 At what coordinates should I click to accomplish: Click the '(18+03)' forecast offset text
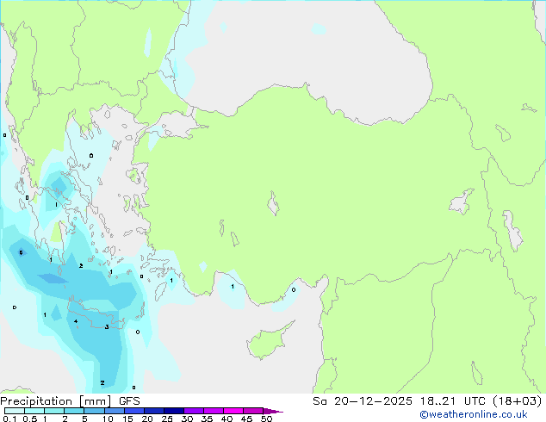517,401
